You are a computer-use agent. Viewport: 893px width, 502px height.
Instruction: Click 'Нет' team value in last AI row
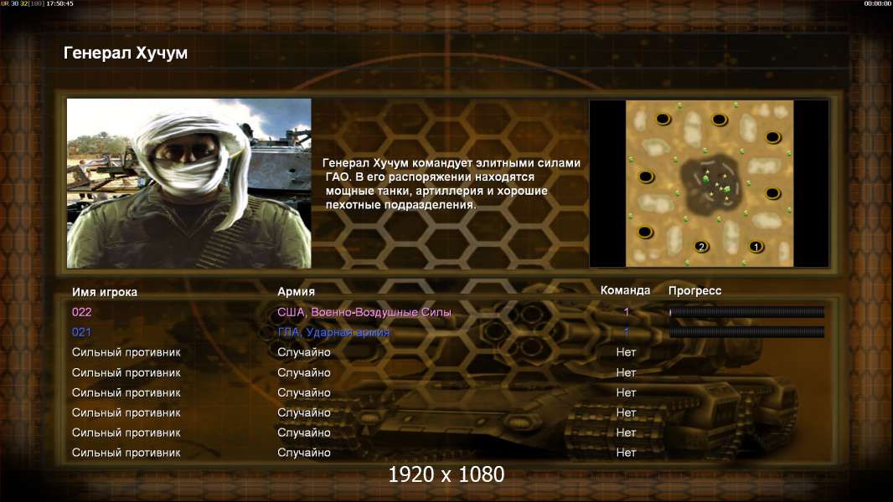point(626,453)
